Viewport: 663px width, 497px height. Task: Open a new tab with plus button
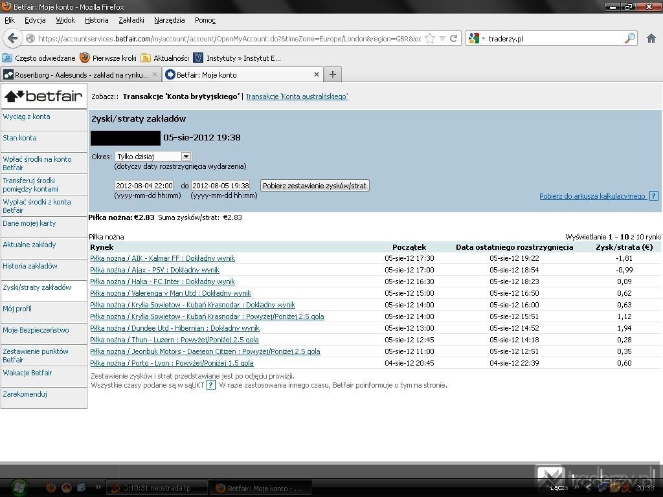(x=333, y=74)
